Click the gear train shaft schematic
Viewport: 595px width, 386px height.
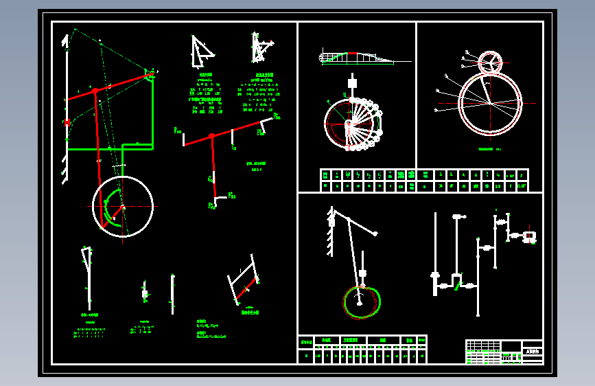(x=483, y=262)
